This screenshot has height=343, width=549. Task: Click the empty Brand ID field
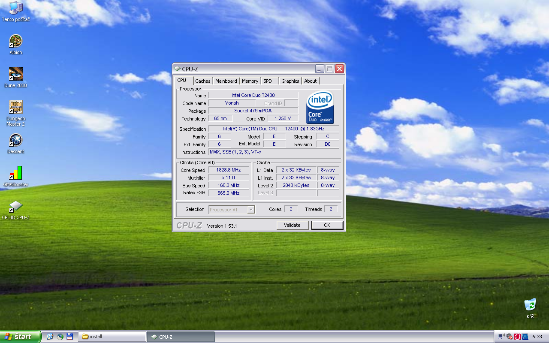[x=291, y=103]
